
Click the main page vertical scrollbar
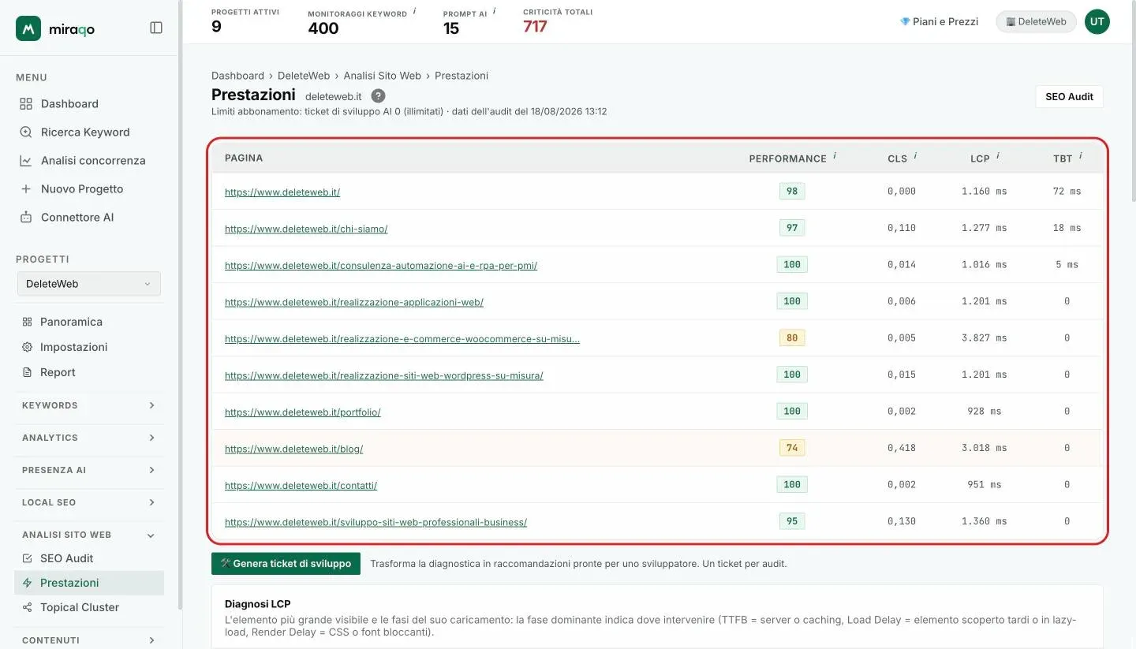(1133, 100)
